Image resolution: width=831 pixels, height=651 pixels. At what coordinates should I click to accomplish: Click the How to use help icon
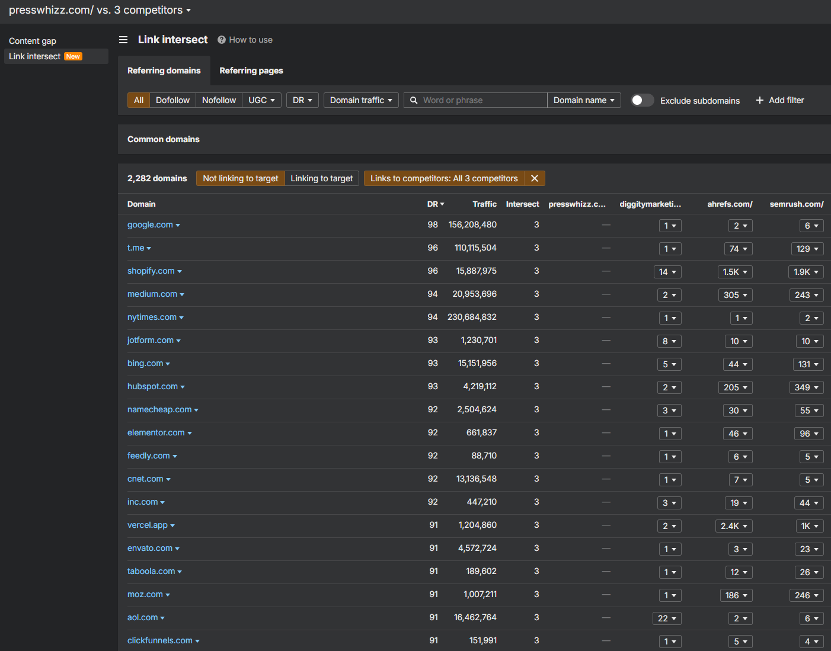222,40
